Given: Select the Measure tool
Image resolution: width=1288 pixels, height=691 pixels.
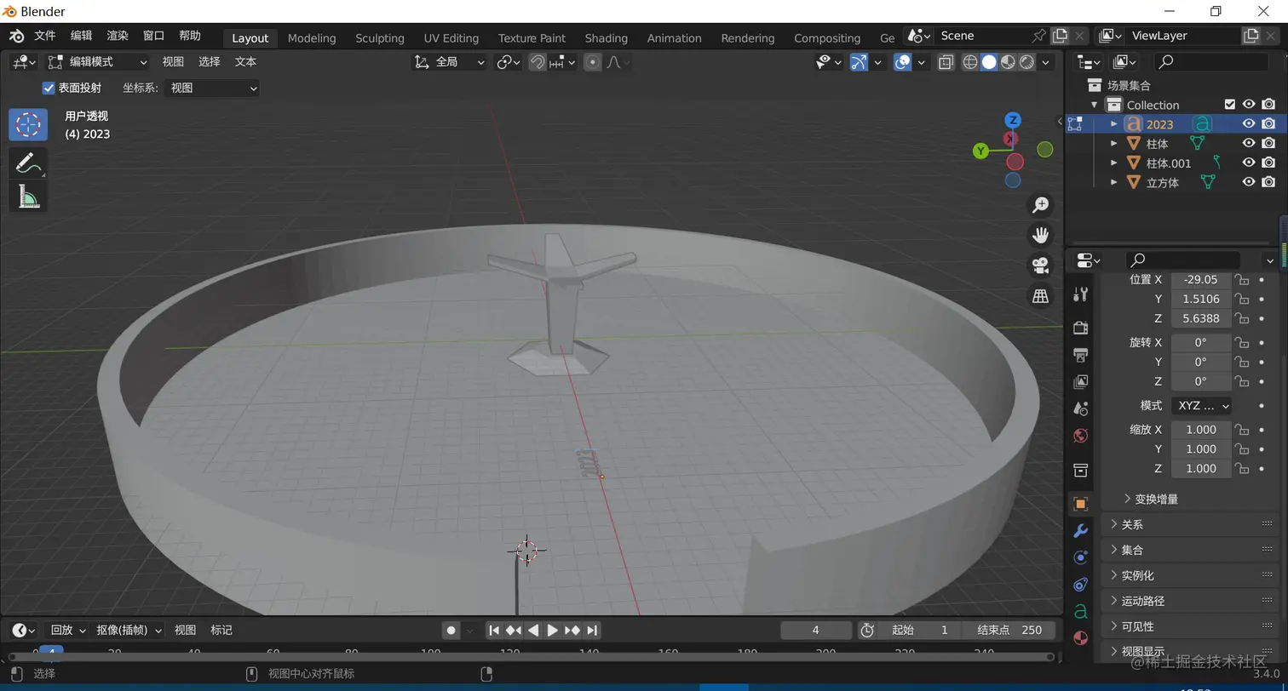Looking at the screenshot, I should tap(27, 197).
